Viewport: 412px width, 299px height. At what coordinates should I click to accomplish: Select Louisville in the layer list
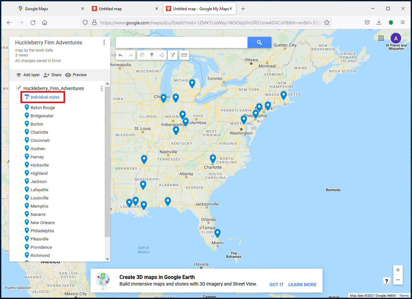click(39, 198)
